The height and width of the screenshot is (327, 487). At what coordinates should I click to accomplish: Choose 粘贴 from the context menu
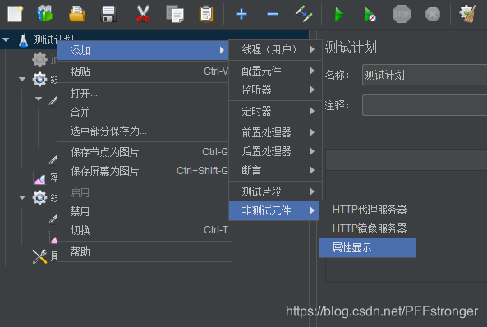[143, 71]
